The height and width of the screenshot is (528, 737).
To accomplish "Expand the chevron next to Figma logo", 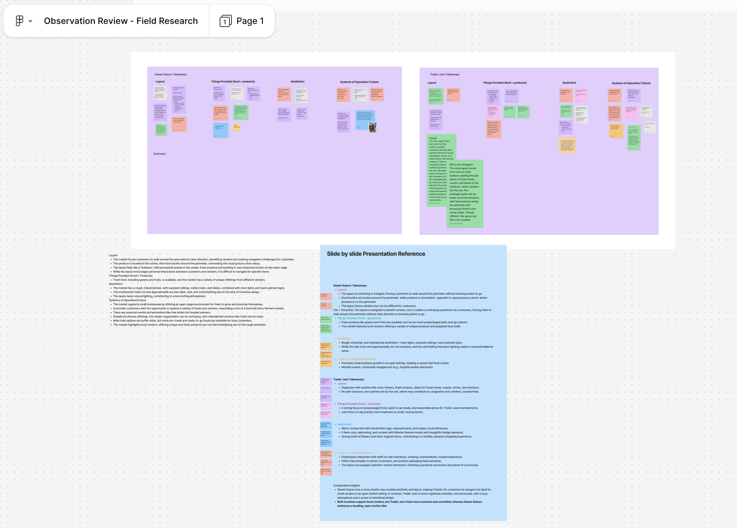I will coord(30,21).
